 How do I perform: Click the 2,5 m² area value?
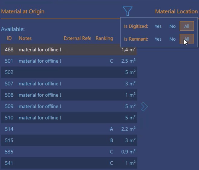point(128,61)
